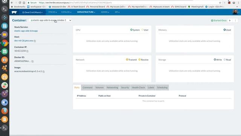The height and width of the screenshot is (136, 241).
Task: Open the container actions three-dot menu
Action: click(235, 20)
